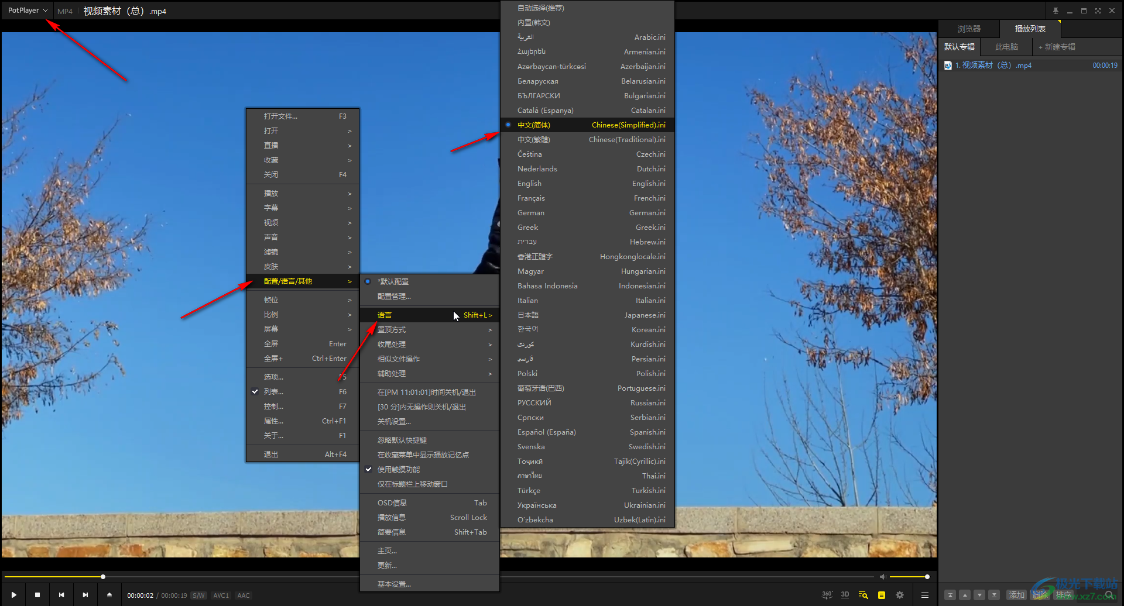This screenshot has width=1124, height=606.
Task: Click the AVC1 video codec indicator
Action: click(x=221, y=595)
